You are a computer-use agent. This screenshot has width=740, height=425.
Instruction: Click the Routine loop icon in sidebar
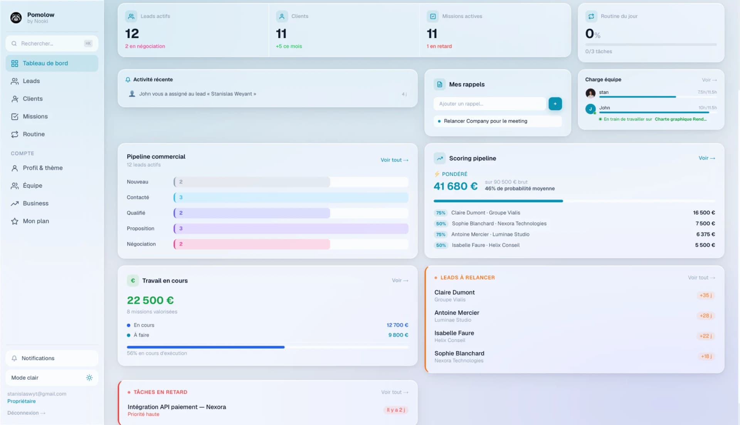click(x=15, y=134)
